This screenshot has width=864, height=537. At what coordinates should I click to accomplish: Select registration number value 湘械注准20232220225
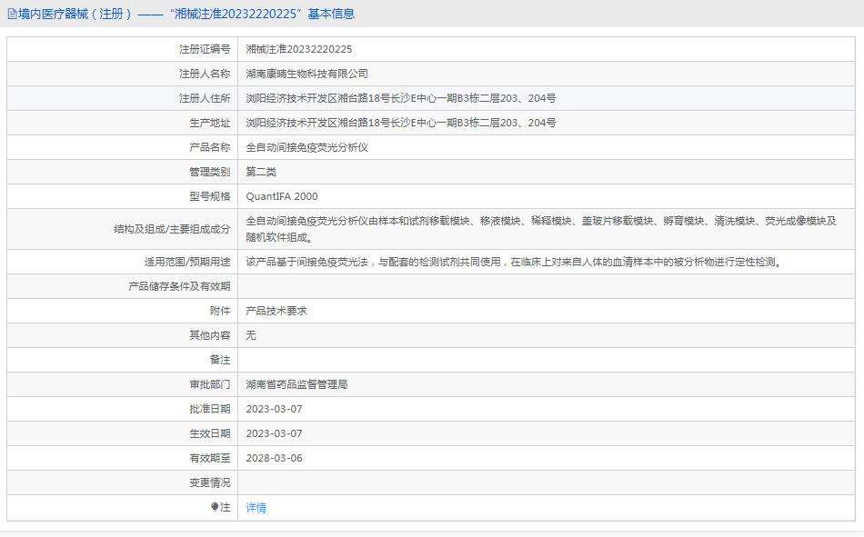point(298,49)
